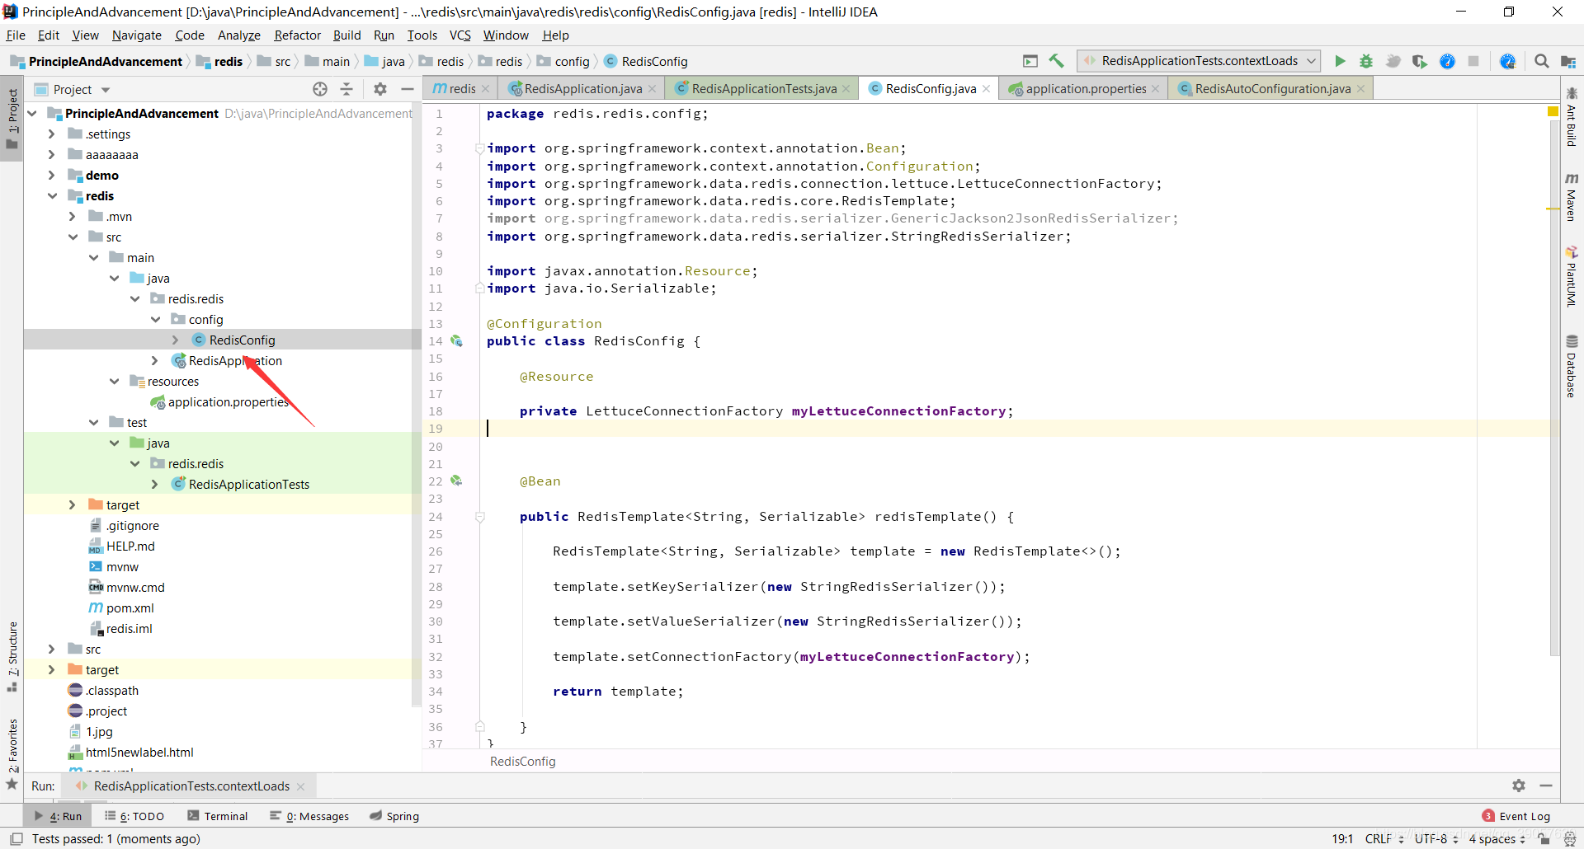
Task: Close the RedisConfig.java tab
Action: [986, 89]
